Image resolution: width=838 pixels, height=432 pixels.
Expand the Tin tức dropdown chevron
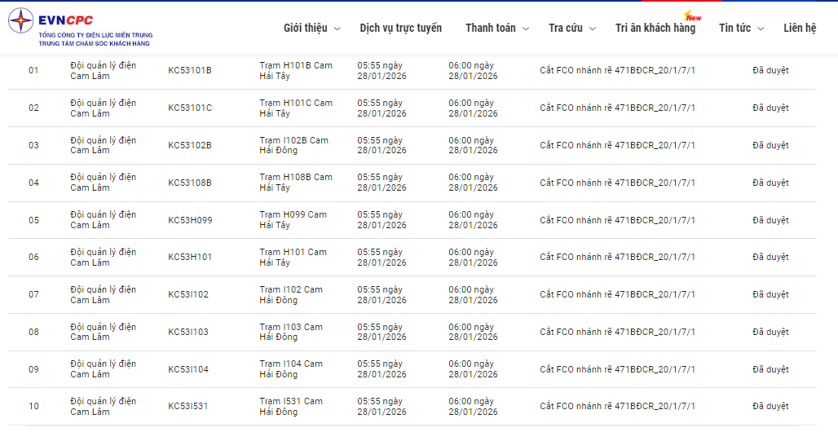tap(761, 29)
